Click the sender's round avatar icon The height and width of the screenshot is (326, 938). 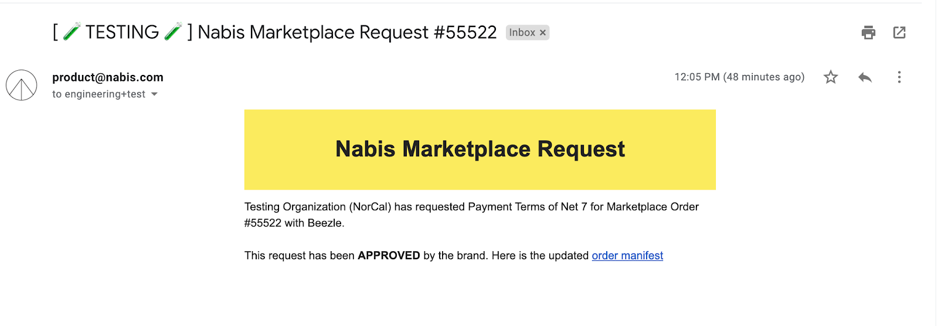[22, 85]
